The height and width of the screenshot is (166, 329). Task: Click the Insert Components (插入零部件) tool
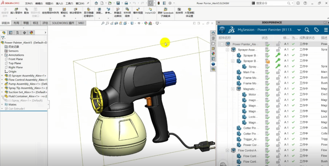point(16,11)
